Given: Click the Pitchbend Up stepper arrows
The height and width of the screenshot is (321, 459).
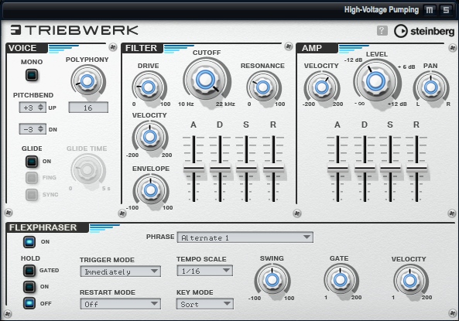Looking at the screenshot, I should pyautogui.click(x=41, y=108).
